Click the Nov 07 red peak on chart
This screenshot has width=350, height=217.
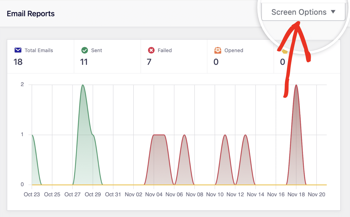click(x=184, y=135)
